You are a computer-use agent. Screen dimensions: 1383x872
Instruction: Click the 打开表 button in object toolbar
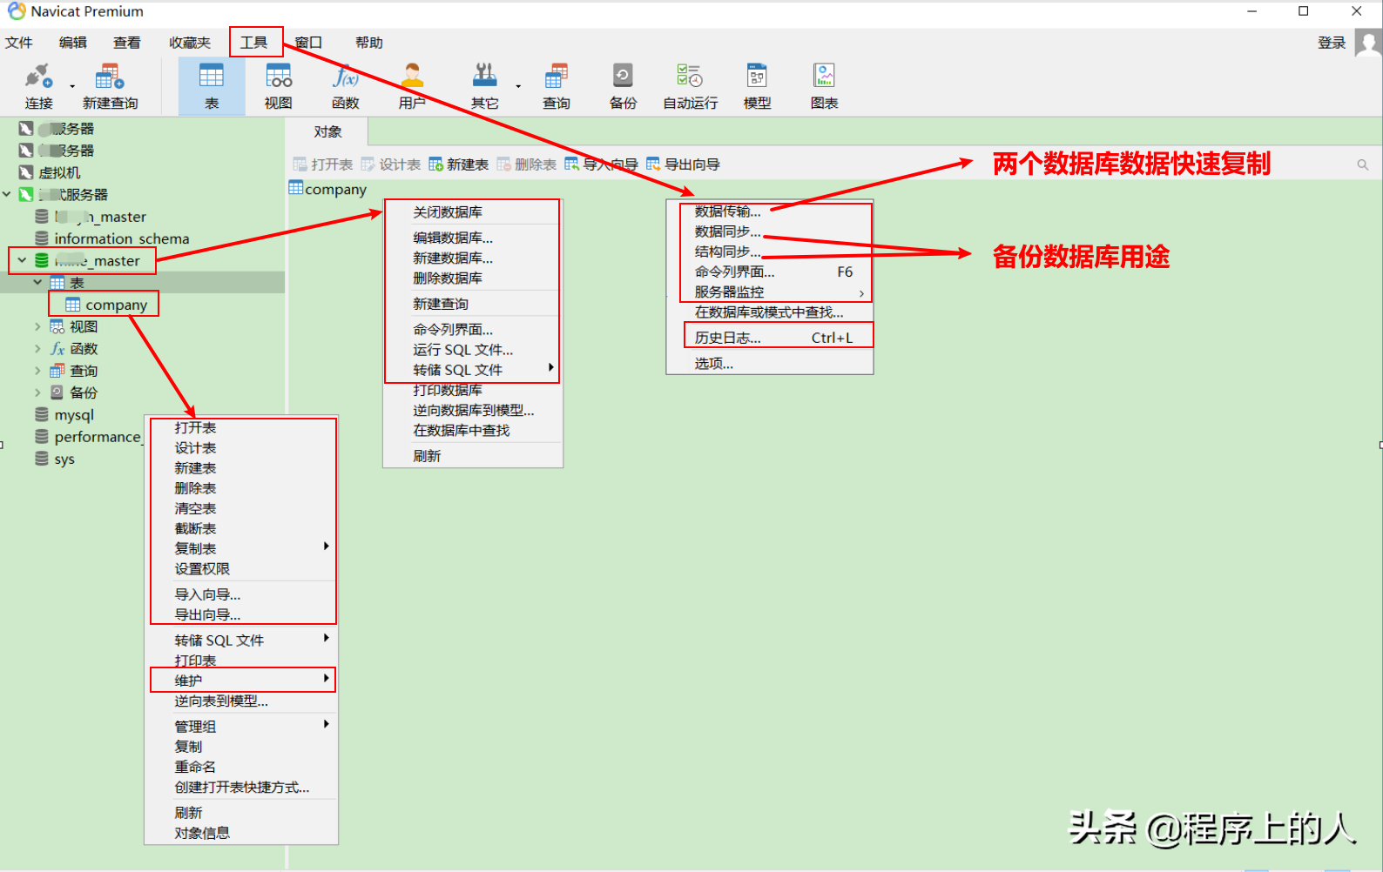323,164
